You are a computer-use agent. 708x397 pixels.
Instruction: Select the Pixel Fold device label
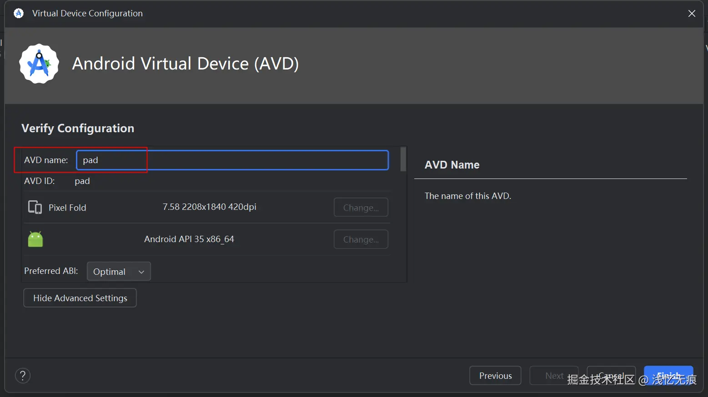click(x=67, y=208)
